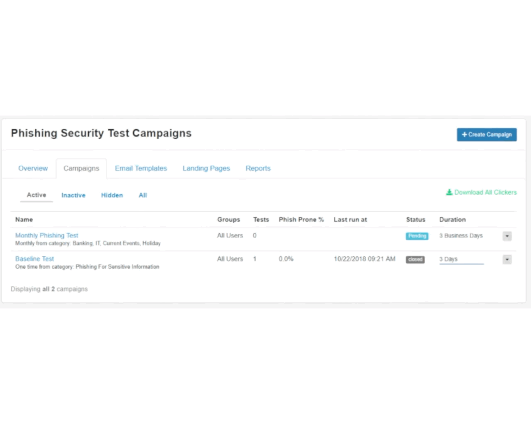Click the Download All Clickers icon
Viewport: 531px width, 424px height.
(x=449, y=192)
